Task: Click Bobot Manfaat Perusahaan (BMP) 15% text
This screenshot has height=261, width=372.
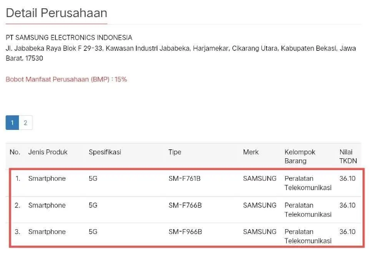Action: click(x=66, y=79)
